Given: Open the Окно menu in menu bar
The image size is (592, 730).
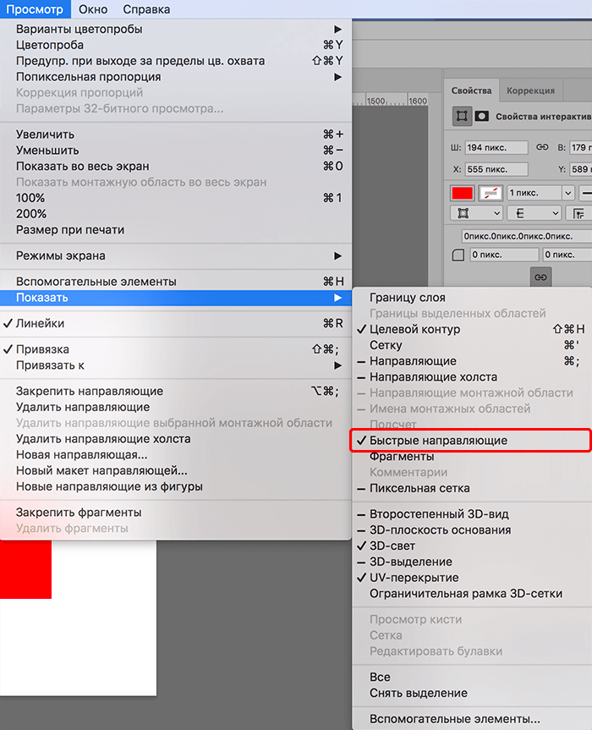Looking at the screenshot, I should pyautogui.click(x=93, y=9).
